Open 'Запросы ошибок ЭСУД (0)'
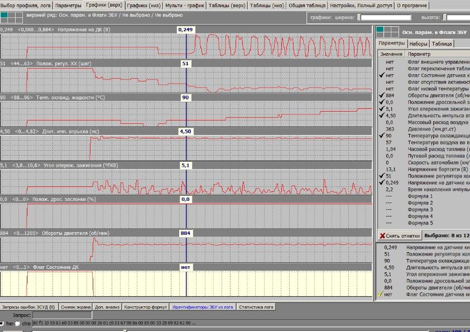This screenshot has height=332, width=470. click(x=28, y=307)
